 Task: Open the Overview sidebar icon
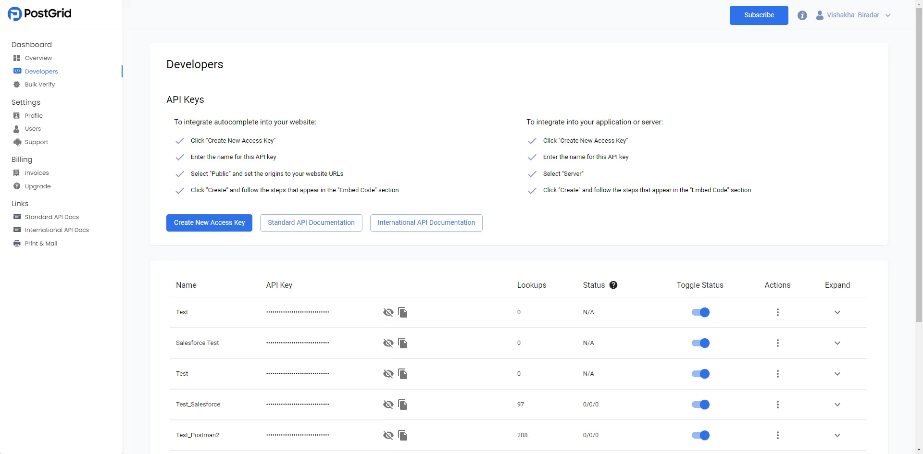click(17, 58)
